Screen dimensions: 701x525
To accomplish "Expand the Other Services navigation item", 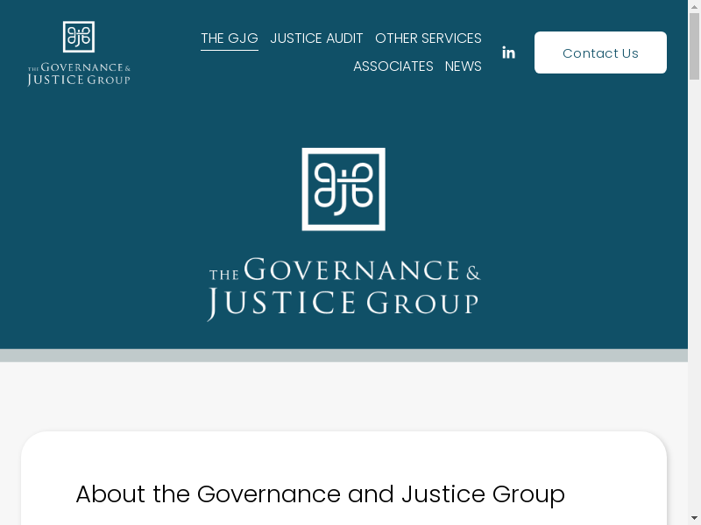I will pyautogui.click(x=428, y=38).
